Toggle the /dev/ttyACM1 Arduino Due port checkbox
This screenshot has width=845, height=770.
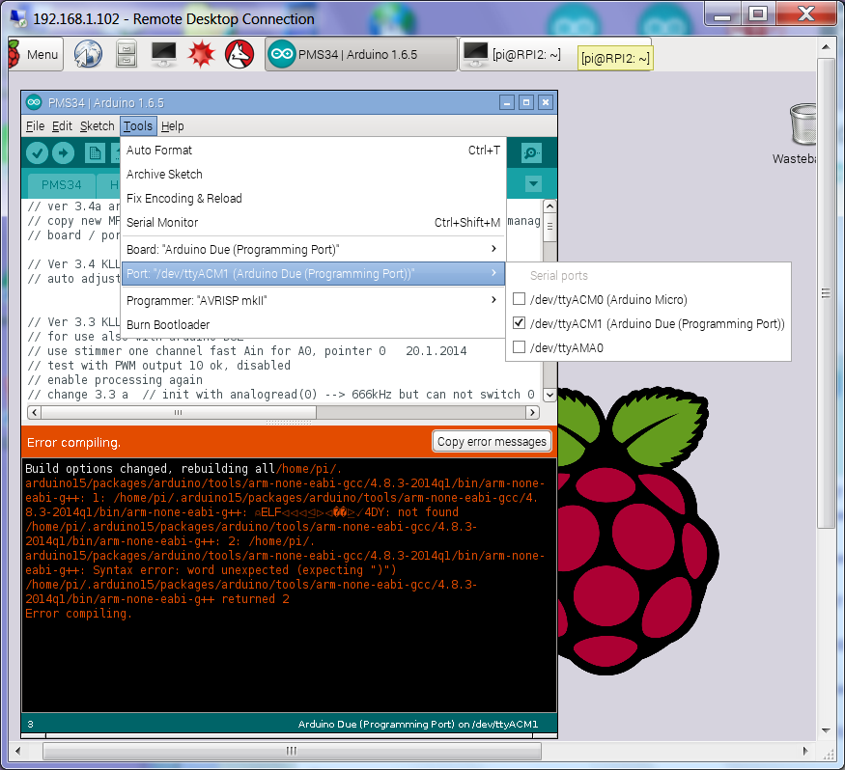(519, 324)
